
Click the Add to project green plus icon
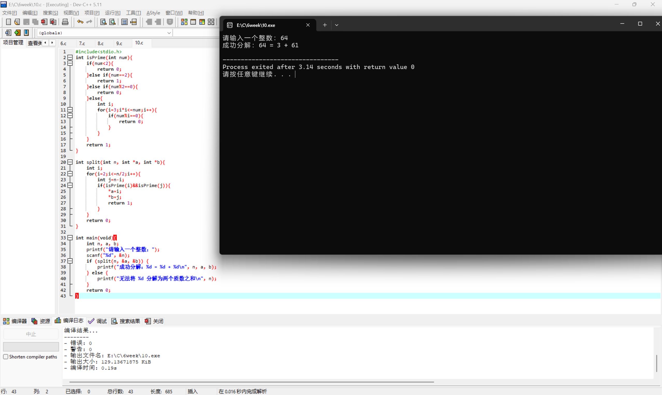pos(17,33)
